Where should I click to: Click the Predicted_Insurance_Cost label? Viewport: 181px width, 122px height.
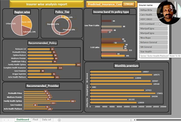coord(105,4)
